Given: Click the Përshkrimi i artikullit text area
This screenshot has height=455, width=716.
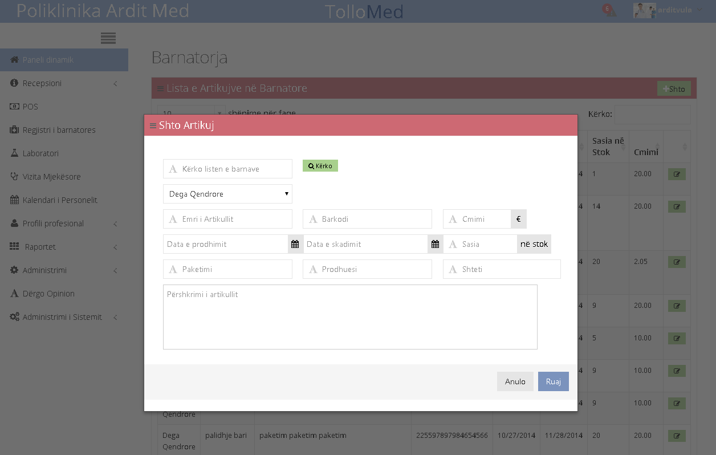Looking at the screenshot, I should tap(350, 316).
